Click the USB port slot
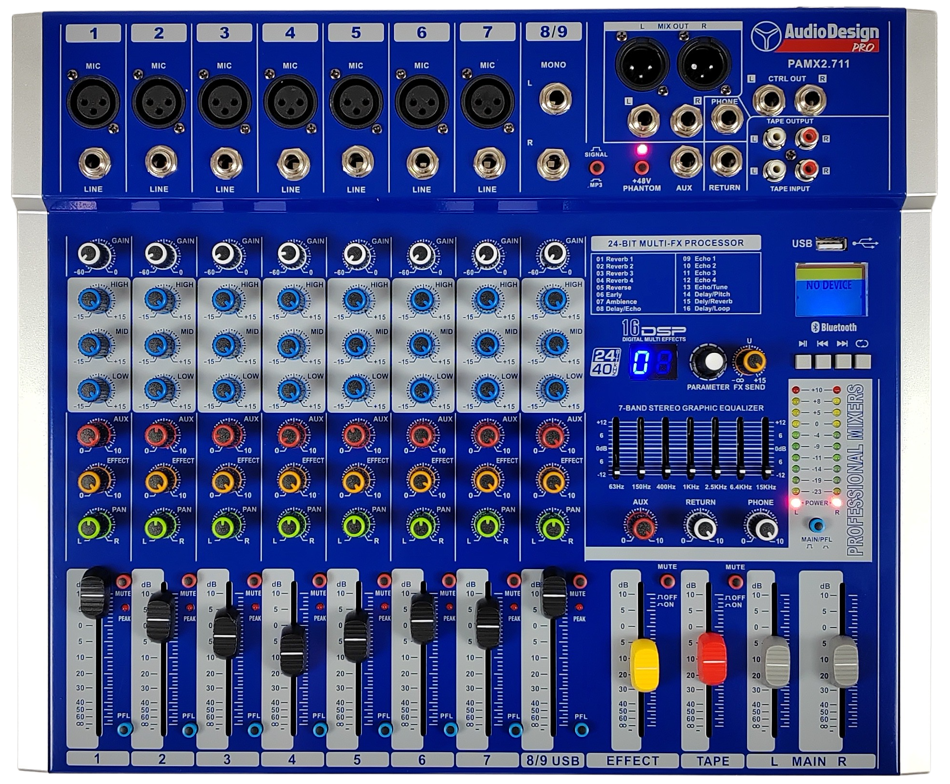 (831, 245)
